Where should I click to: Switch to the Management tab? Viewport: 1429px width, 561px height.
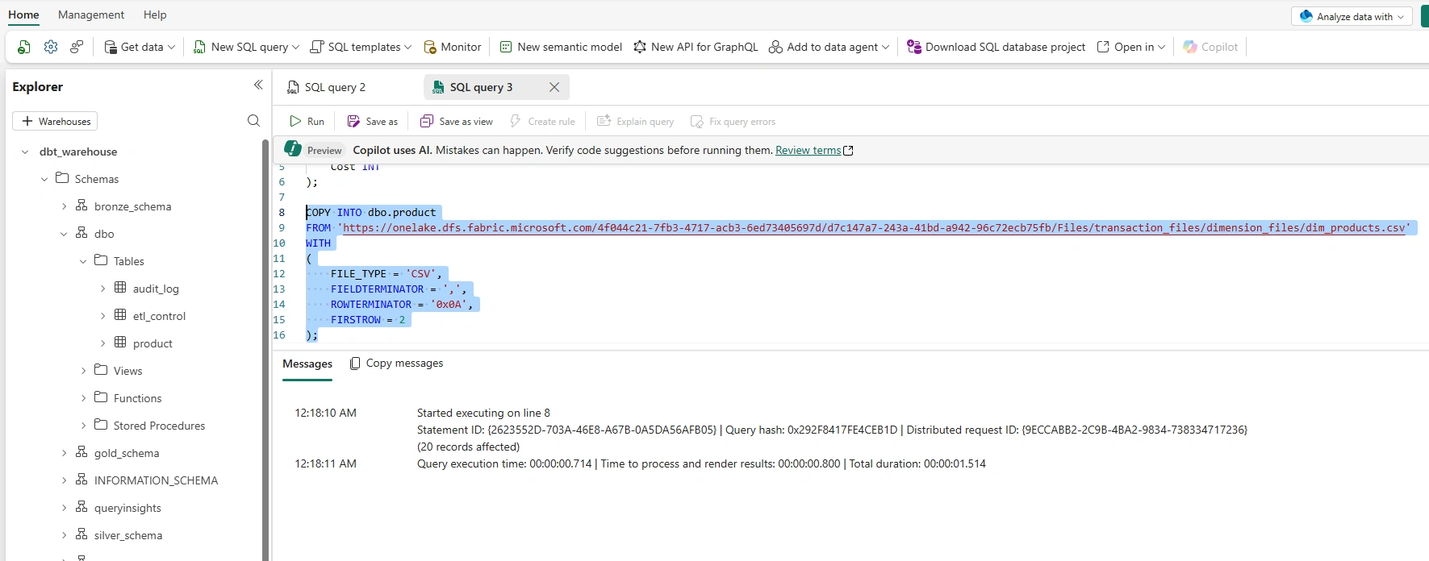(91, 15)
